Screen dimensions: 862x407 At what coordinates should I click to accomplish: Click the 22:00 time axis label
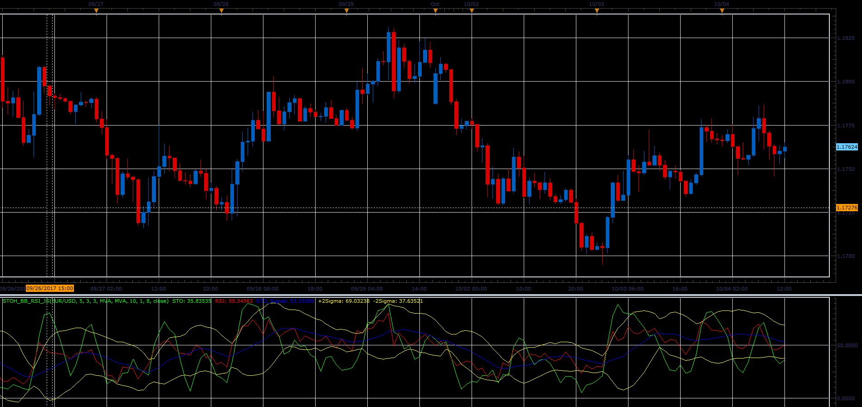click(x=211, y=289)
